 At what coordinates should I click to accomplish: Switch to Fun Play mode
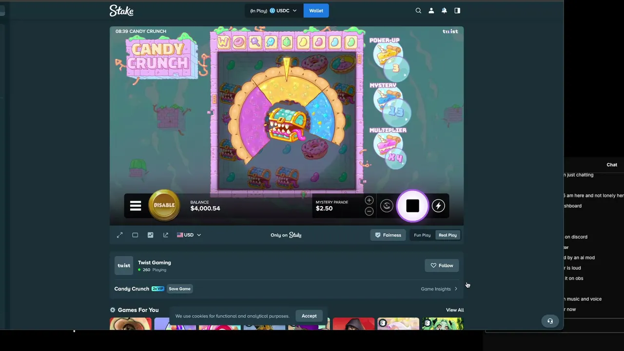[x=422, y=235]
